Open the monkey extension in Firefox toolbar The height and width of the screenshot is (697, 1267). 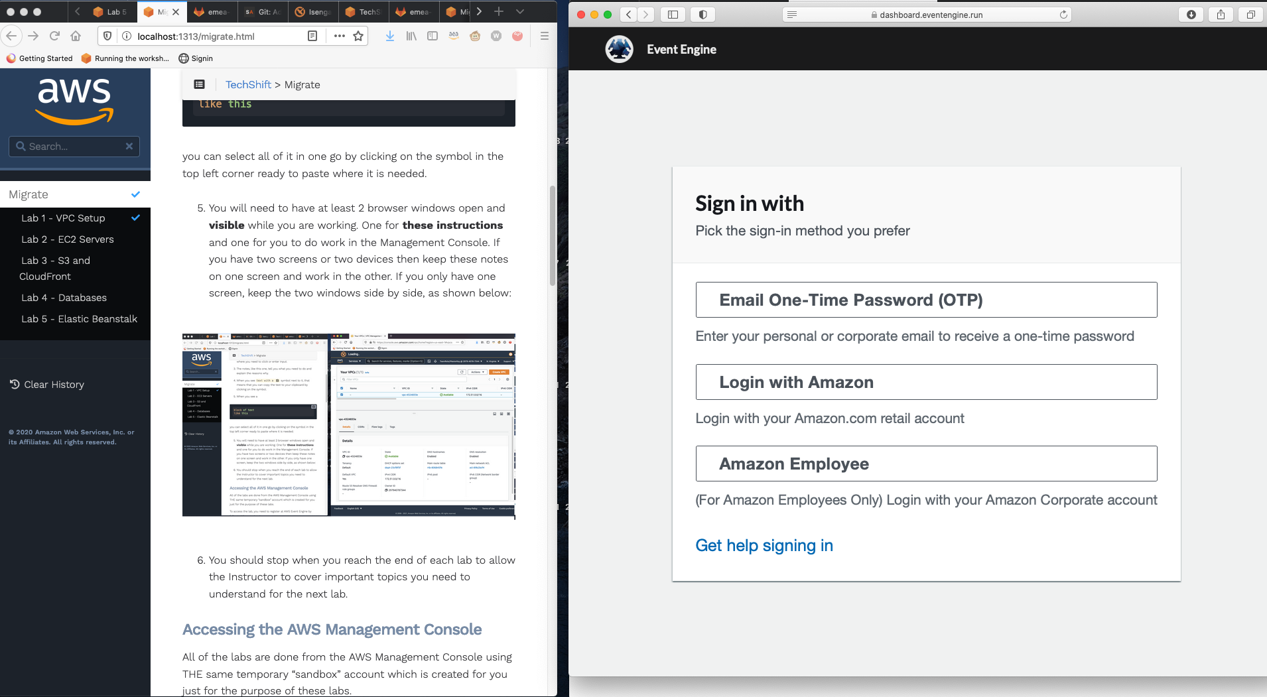tap(475, 36)
